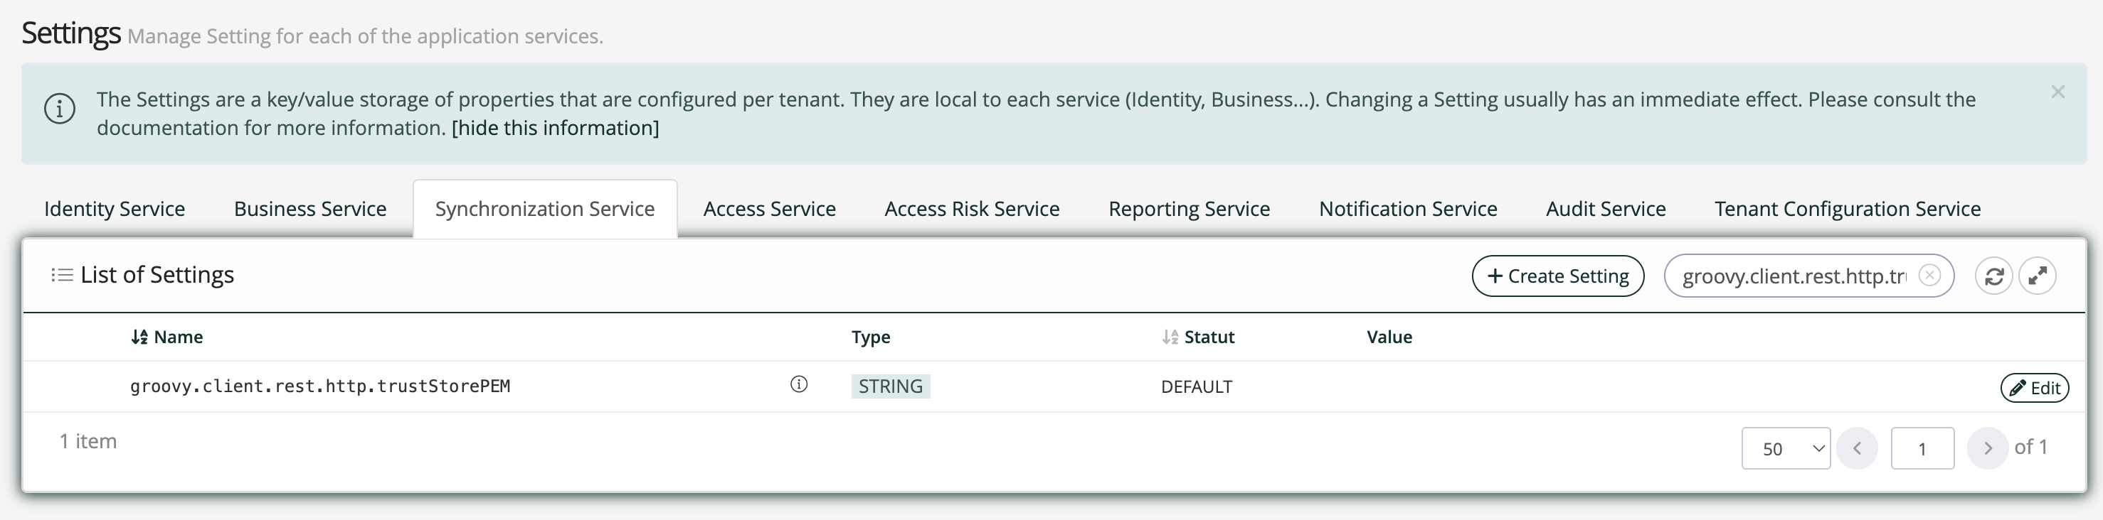Sort settings by Name column
This screenshot has height=520, width=2103.
[x=167, y=337]
